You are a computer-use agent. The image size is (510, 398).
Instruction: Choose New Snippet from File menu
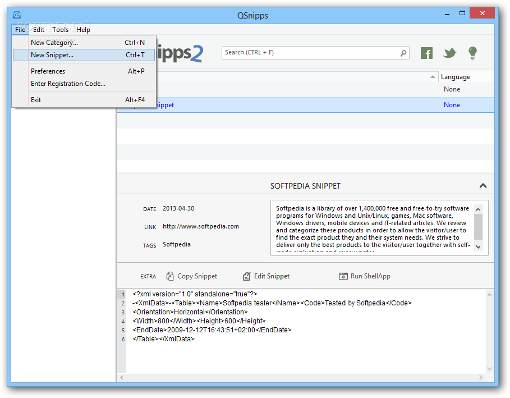84,55
